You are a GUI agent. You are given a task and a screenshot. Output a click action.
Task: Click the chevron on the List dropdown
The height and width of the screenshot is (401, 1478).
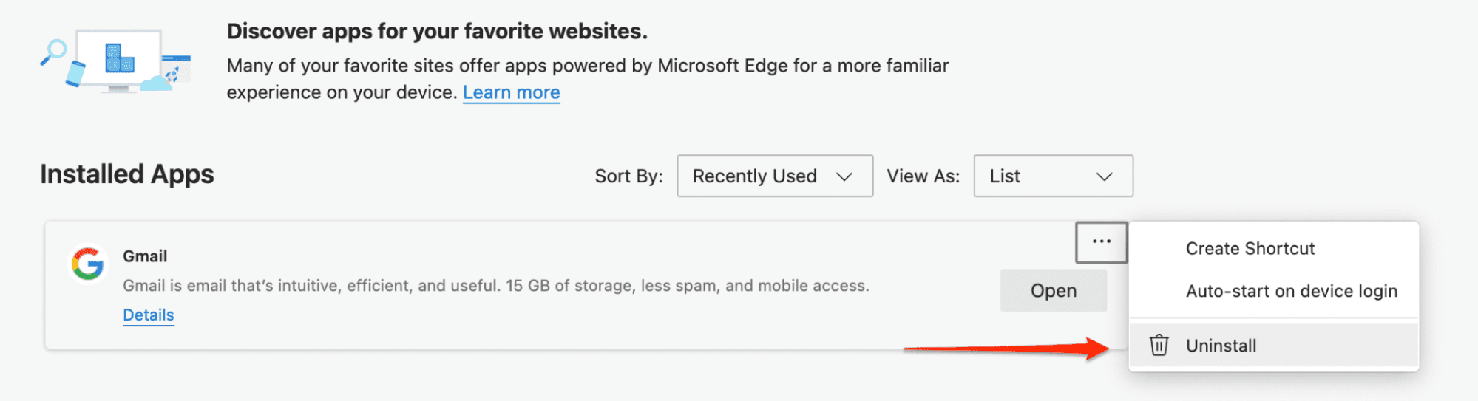tap(1104, 176)
